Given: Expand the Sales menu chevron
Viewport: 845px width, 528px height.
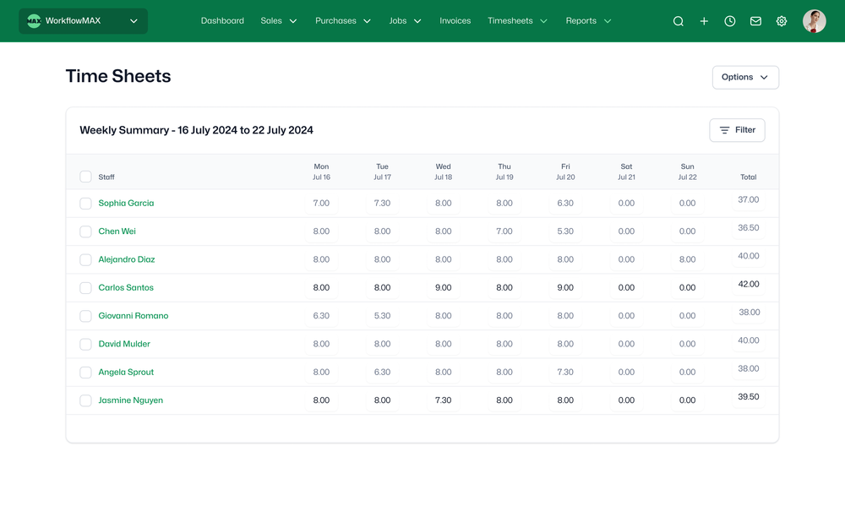Looking at the screenshot, I should (293, 21).
